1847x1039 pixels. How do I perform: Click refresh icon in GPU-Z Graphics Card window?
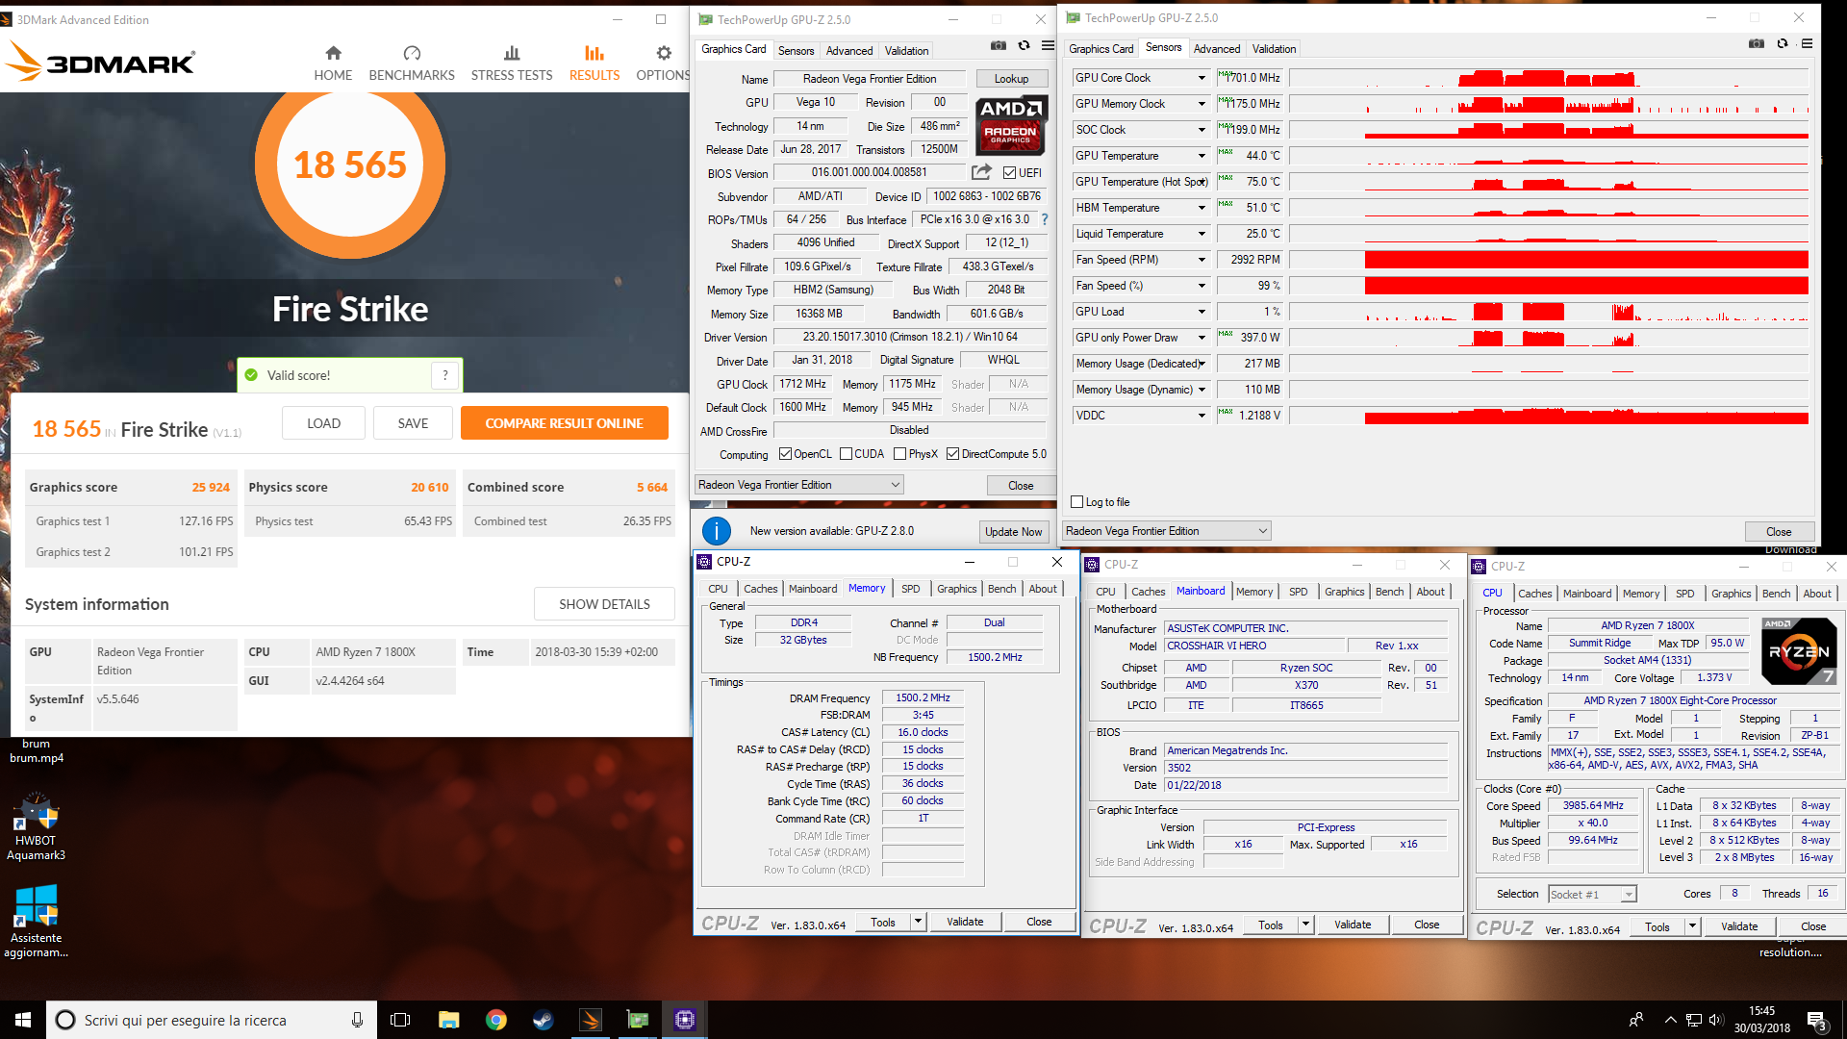tap(1024, 46)
